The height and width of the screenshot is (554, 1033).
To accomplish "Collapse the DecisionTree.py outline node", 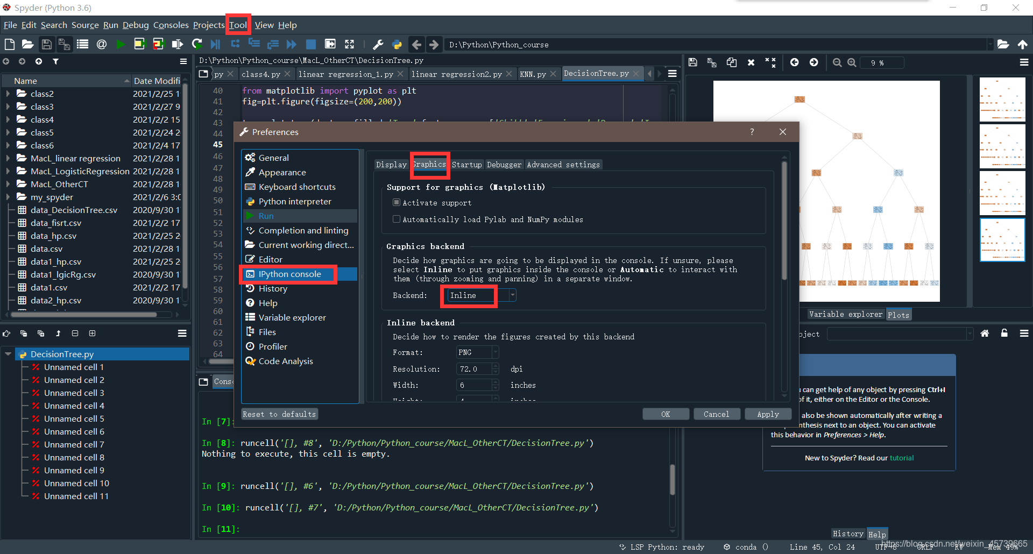I will click(x=8, y=354).
